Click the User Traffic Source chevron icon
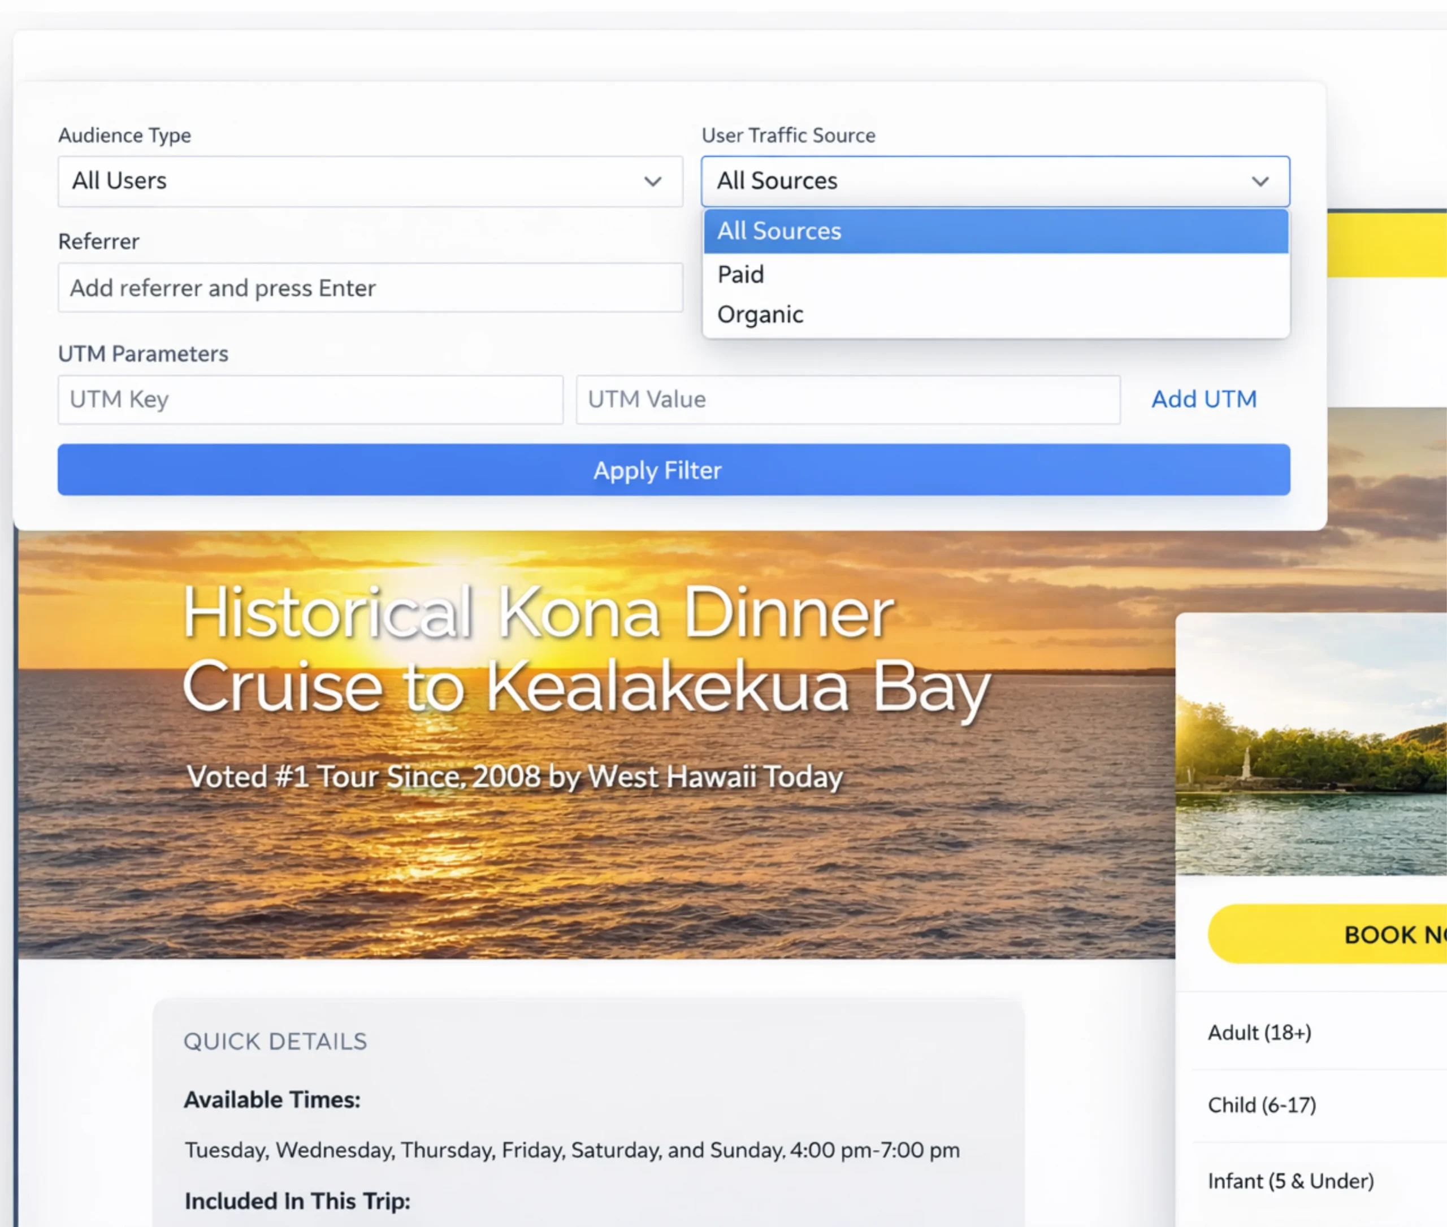 [1260, 181]
